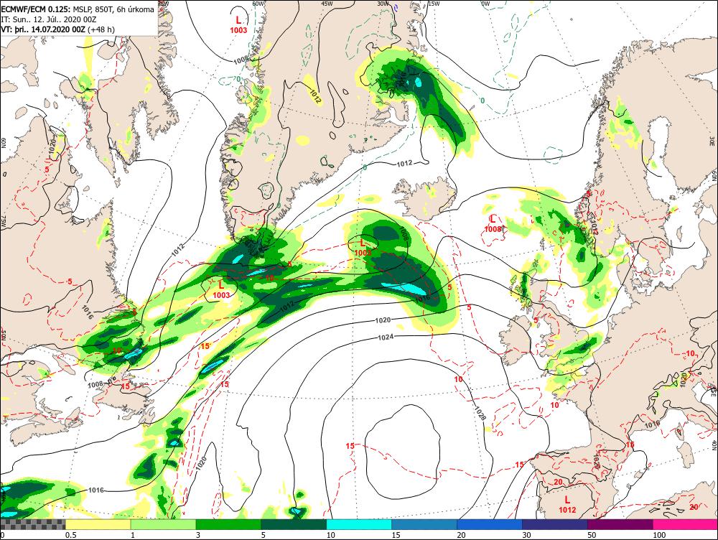Click the pink above-100 mm legend swatch
718x540 pixels.
click(685, 524)
